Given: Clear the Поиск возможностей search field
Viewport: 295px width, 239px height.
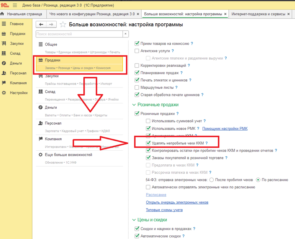Looking at the screenshot, I should 126,34.
